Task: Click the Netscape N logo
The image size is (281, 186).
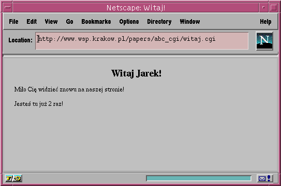Action: point(264,41)
